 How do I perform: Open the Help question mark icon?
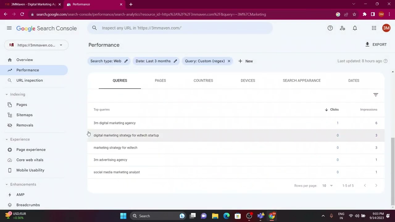tap(330, 28)
